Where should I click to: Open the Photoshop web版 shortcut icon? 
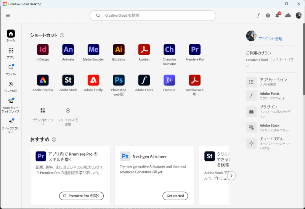(x=119, y=80)
